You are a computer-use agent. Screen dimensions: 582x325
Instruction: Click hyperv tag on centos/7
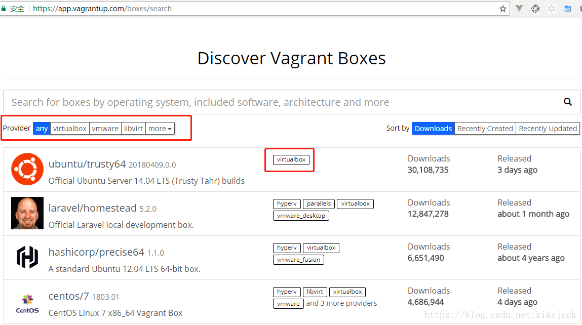[287, 292]
